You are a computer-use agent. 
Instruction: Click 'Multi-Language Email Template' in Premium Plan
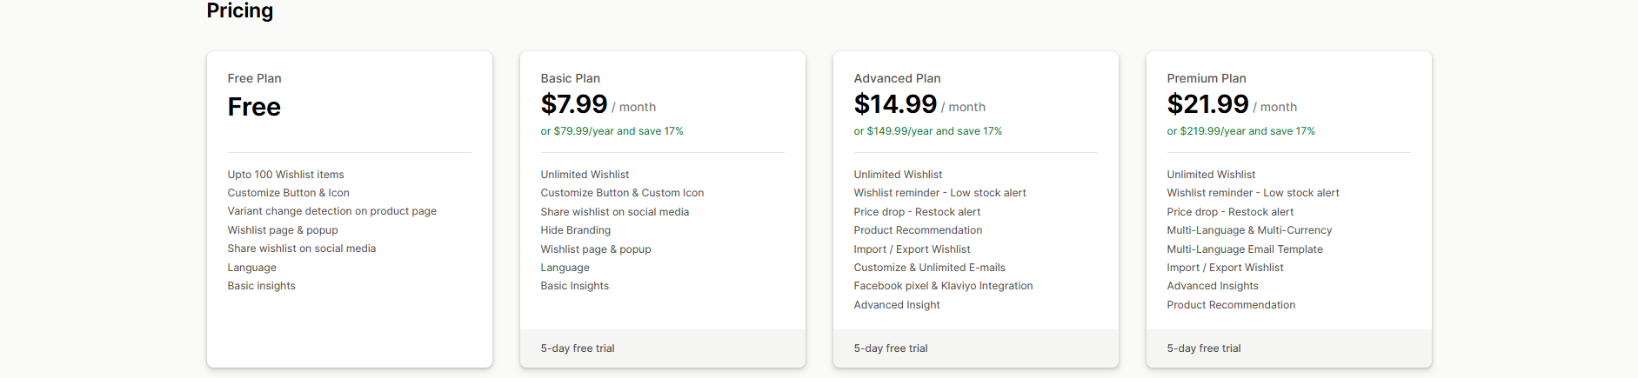click(1244, 249)
